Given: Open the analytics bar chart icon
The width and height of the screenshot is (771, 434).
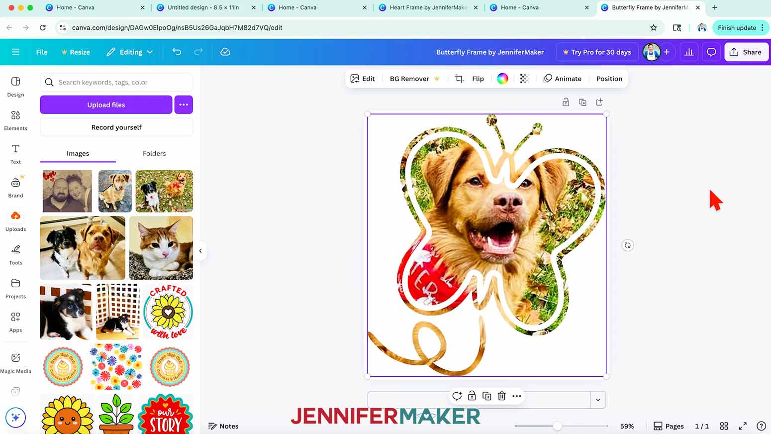Looking at the screenshot, I should (x=689, y=52).
